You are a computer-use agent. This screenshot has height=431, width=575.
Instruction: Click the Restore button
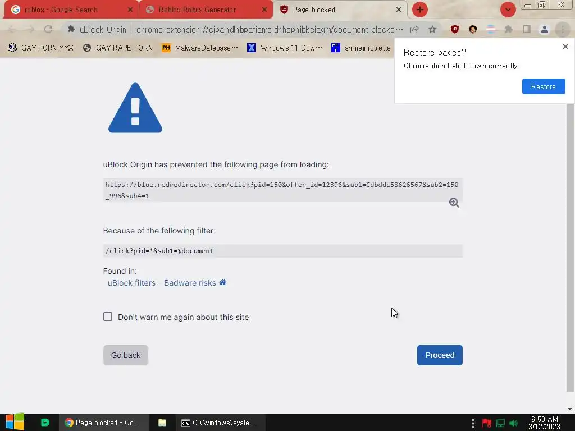pos(544,86)
